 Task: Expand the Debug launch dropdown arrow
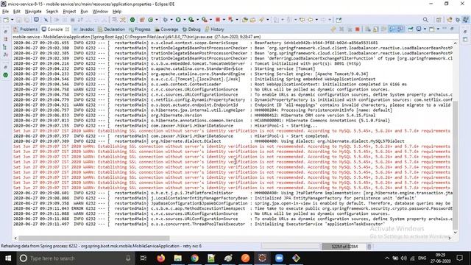click(x=171, y=20)
